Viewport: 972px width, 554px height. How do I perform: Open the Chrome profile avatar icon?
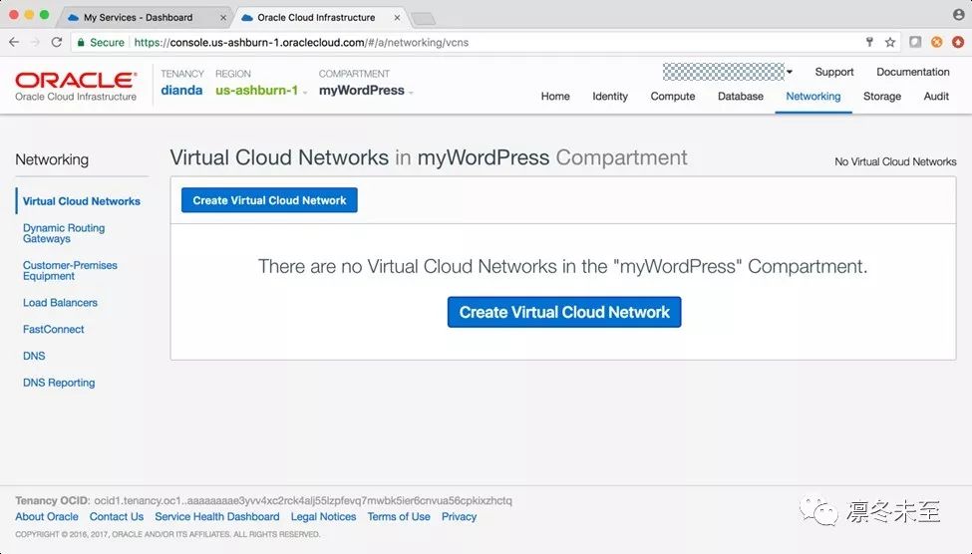pos(958,16)
